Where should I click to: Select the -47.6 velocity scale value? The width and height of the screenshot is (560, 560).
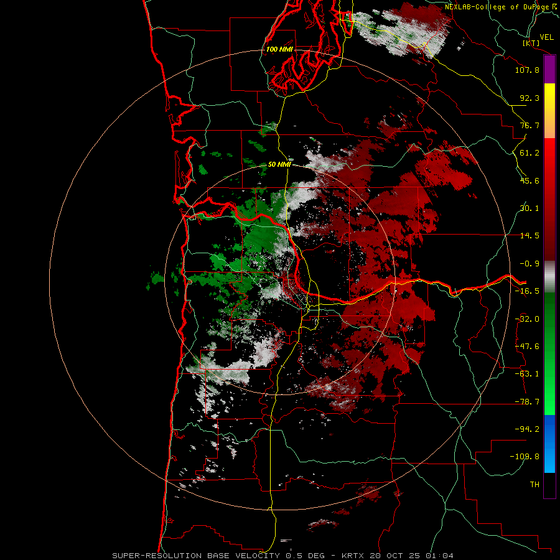527,347
